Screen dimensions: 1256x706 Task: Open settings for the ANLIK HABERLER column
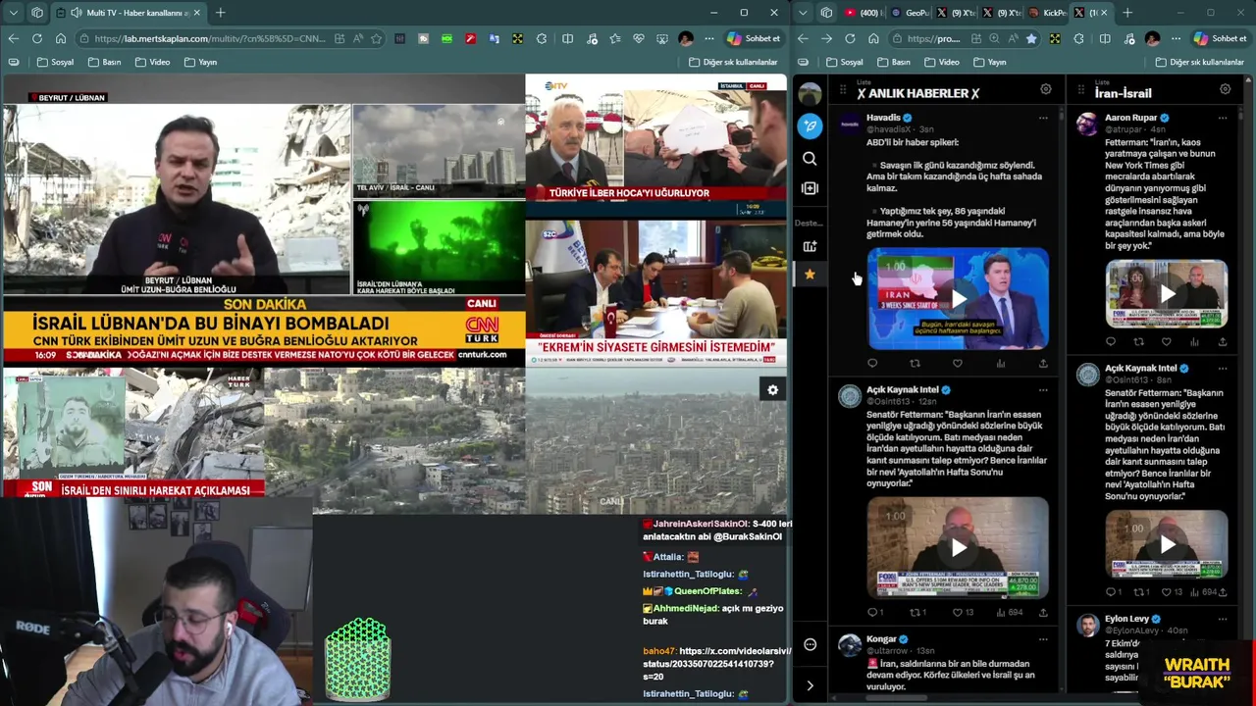[1046, 89]
